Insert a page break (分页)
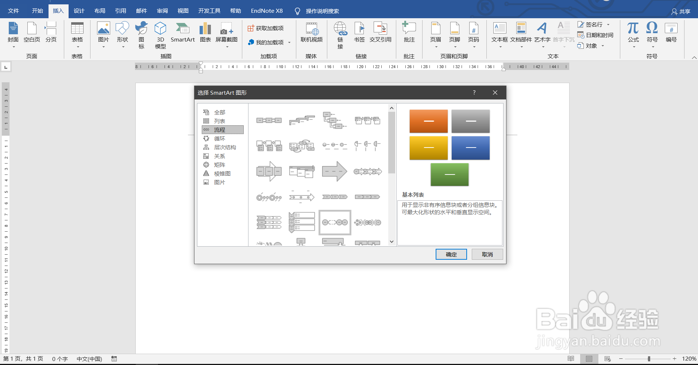 click(51, 32)
